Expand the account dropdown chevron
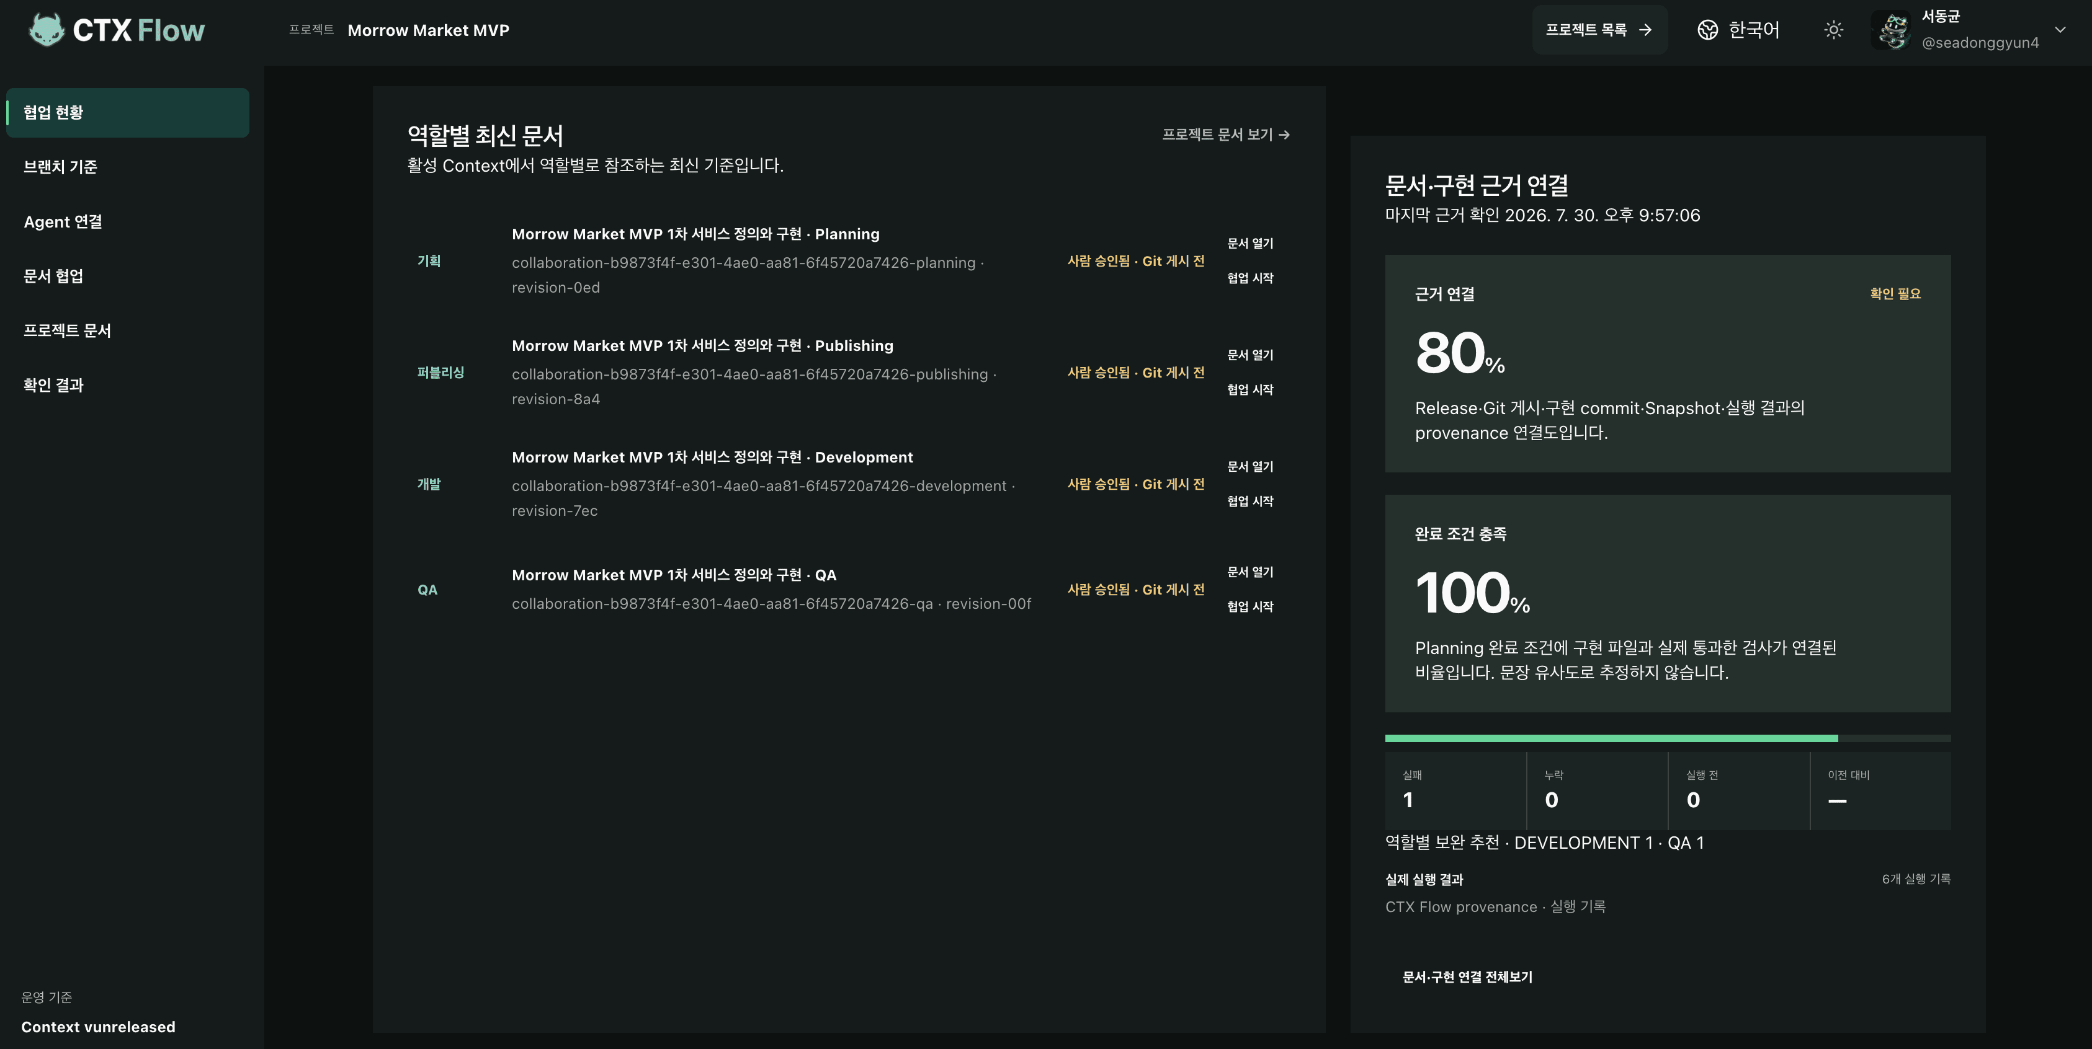The height and width of the screenshot is (1049, 2092). pyautogui.click(x=2060, y=30)
